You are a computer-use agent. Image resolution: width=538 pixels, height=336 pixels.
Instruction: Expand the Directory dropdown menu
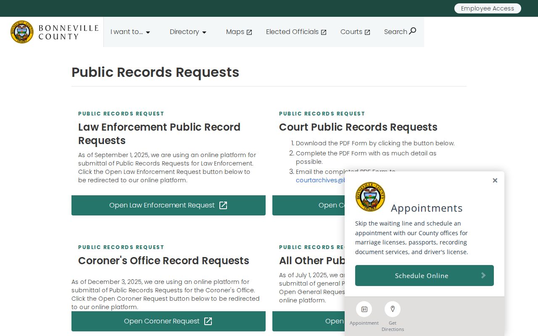188,32
